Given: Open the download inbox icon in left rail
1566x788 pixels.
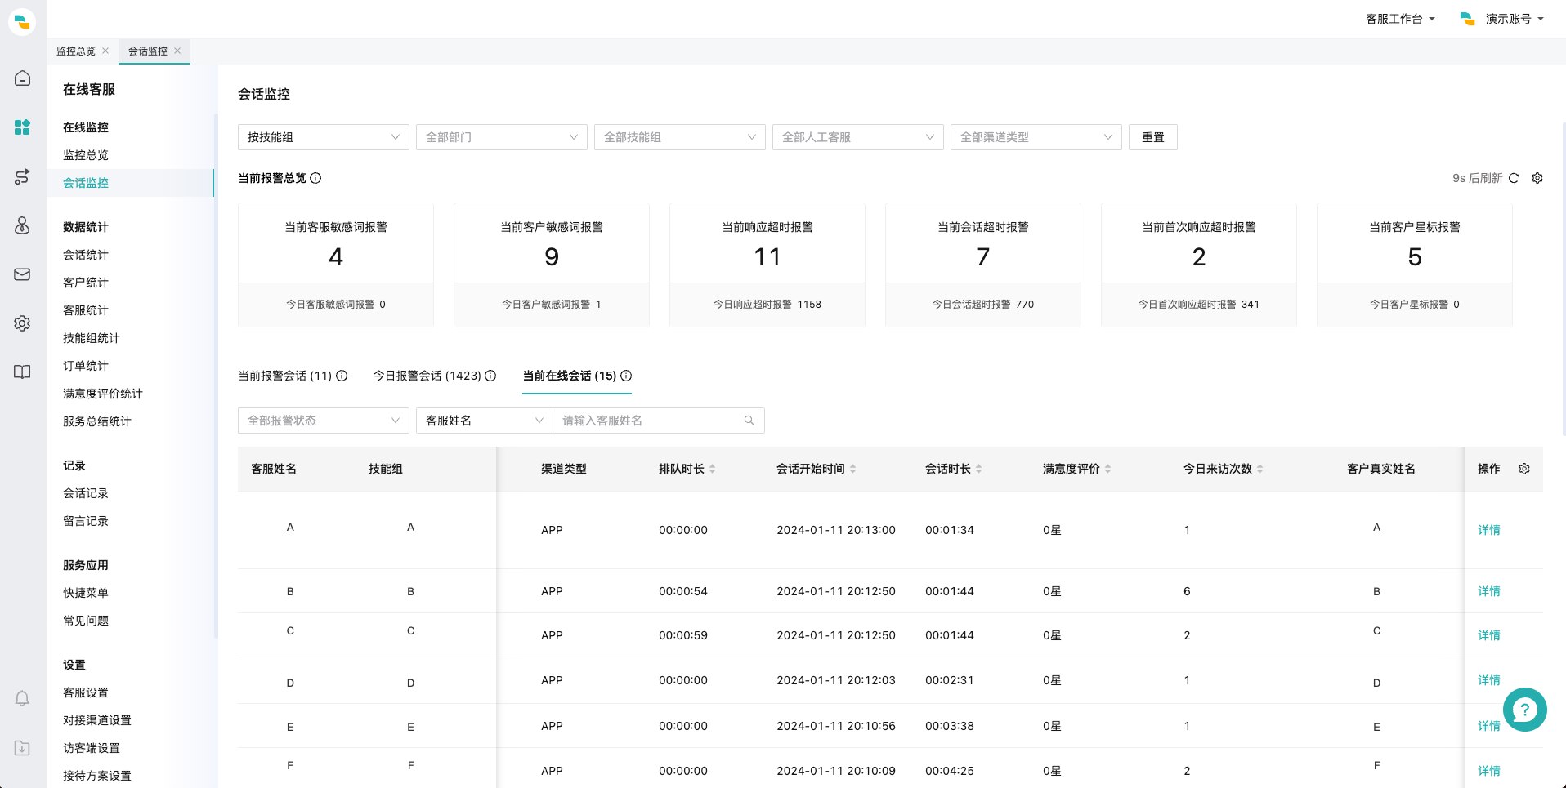Looking at the screenshot, I should (22, 748).
